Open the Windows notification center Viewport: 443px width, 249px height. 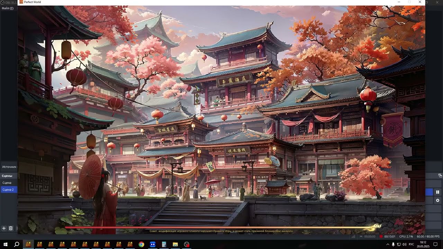435,245
